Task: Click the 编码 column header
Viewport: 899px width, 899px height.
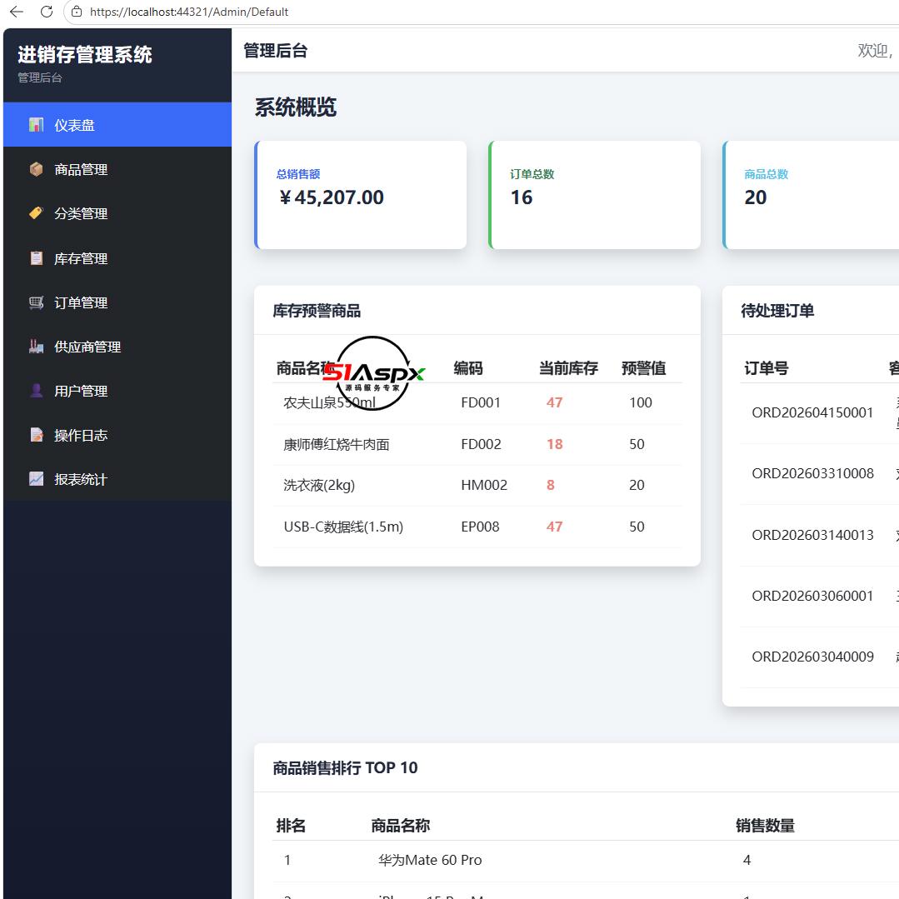Action: (468, 368)
